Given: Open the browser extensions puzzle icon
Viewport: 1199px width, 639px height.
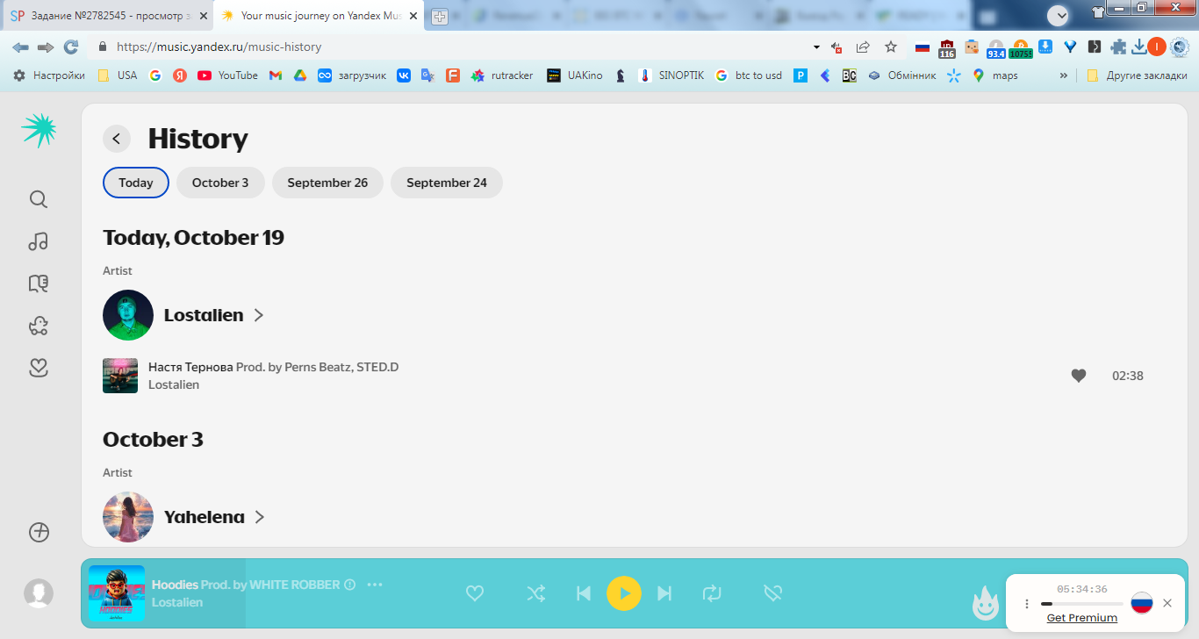Looking at the screenshot, I should (x=1118, y=47).
